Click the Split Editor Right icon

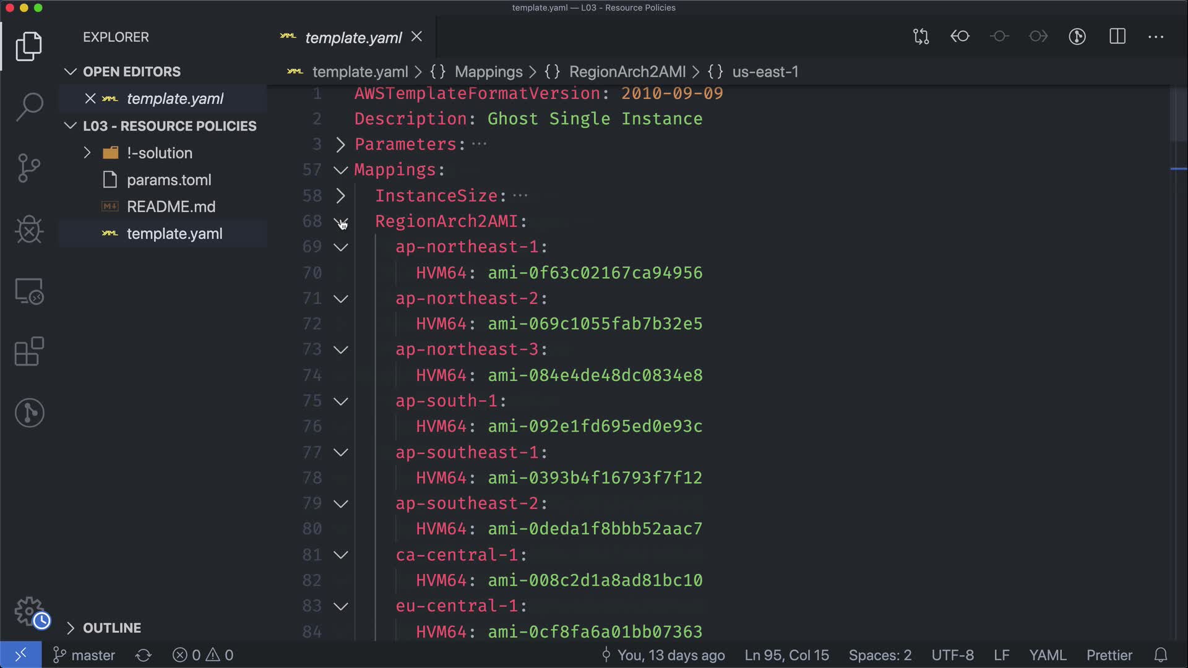point(1117,36)
